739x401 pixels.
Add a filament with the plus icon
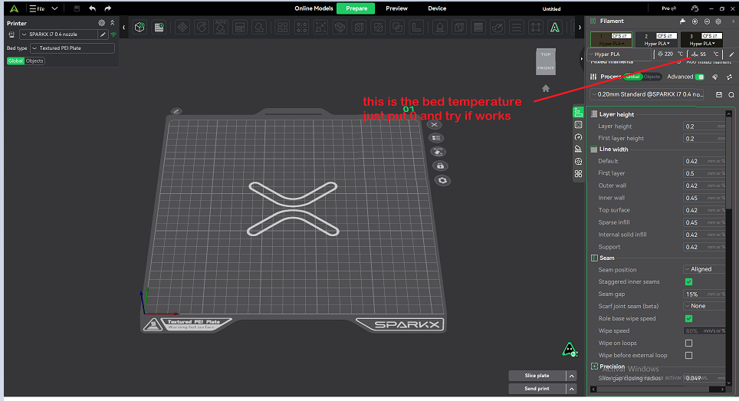click(695, 21)
